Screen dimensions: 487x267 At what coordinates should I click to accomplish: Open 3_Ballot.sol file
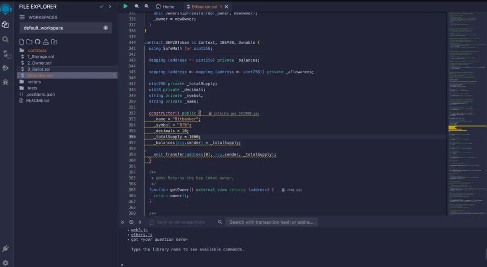(39, 69)
